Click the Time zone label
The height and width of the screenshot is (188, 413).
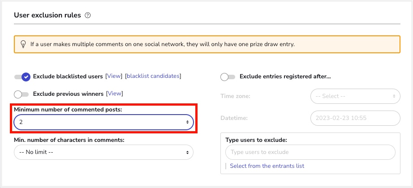[x=236, y=96]
